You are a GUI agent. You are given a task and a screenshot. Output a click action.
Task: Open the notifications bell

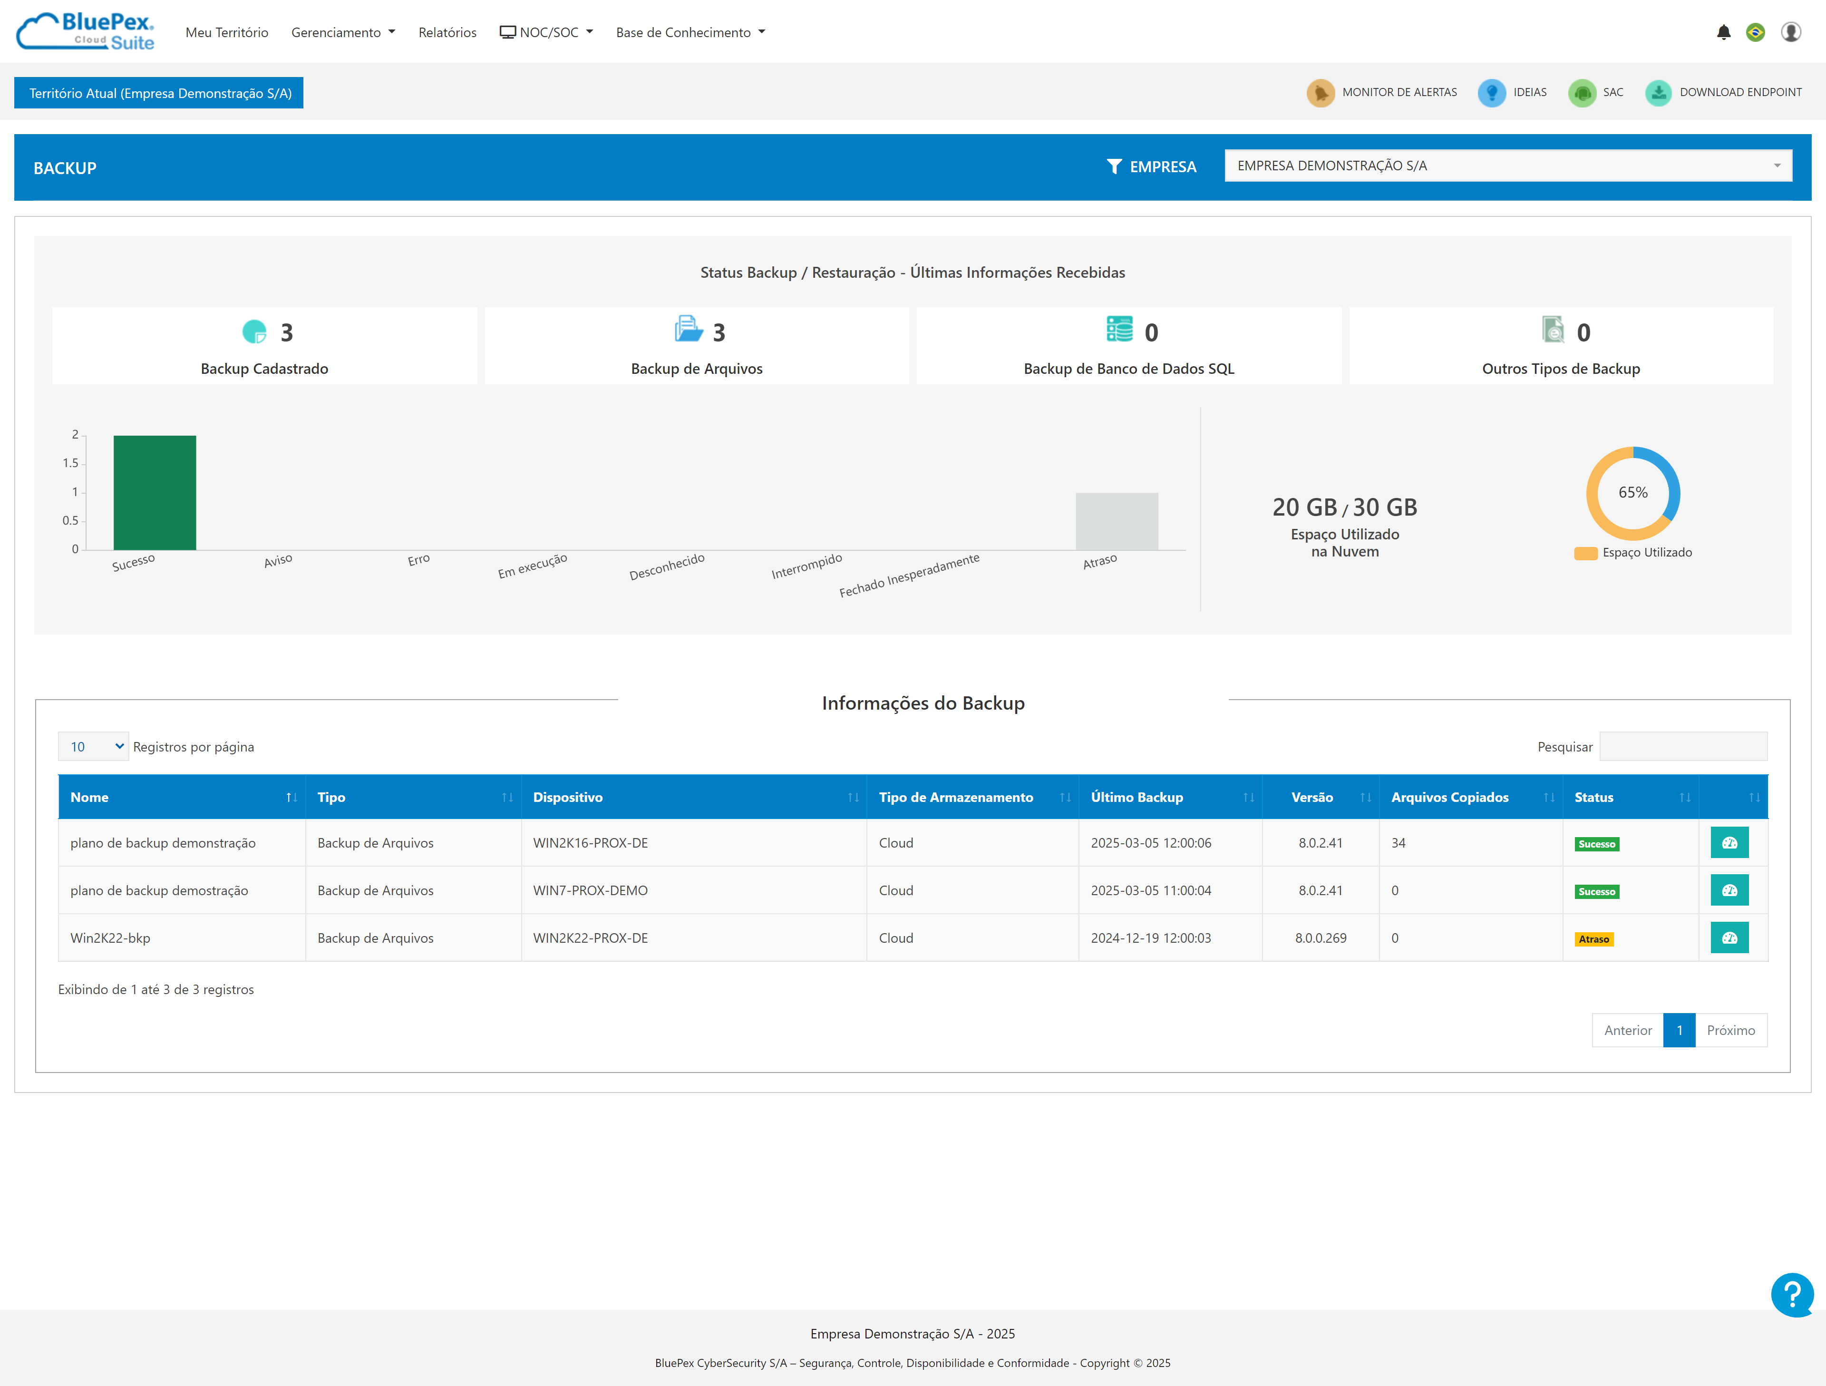pos(1724,32)
